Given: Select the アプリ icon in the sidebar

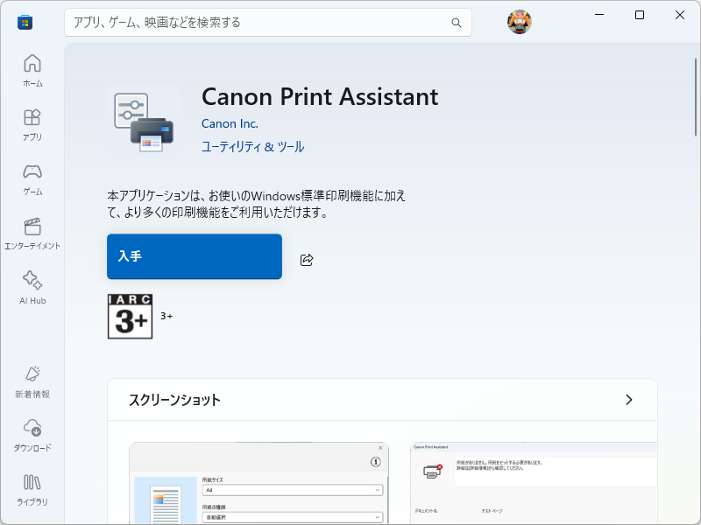Looking at the screenshot, I should pyautogui.click(x=32, y=122).
